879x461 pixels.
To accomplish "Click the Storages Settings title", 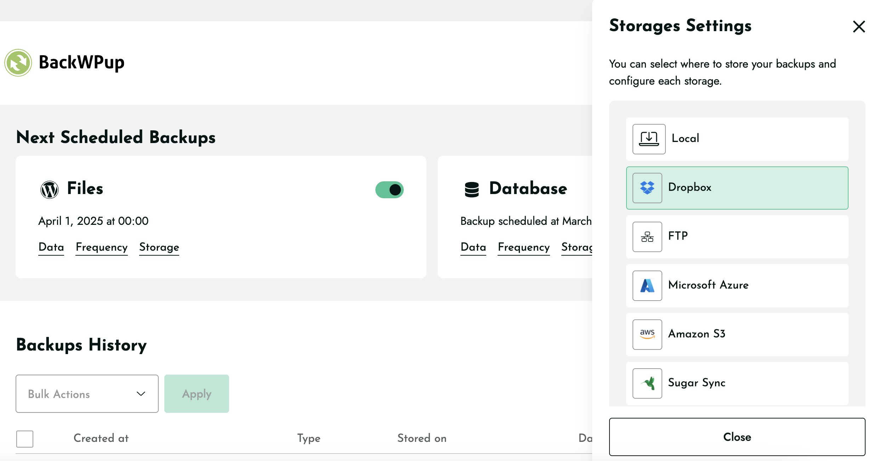I will pos(680,26).
